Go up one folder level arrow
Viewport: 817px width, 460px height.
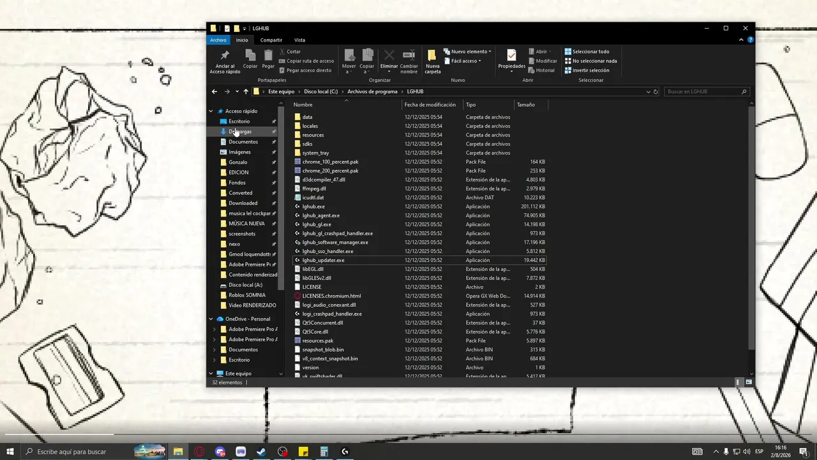tap(246, 91)
